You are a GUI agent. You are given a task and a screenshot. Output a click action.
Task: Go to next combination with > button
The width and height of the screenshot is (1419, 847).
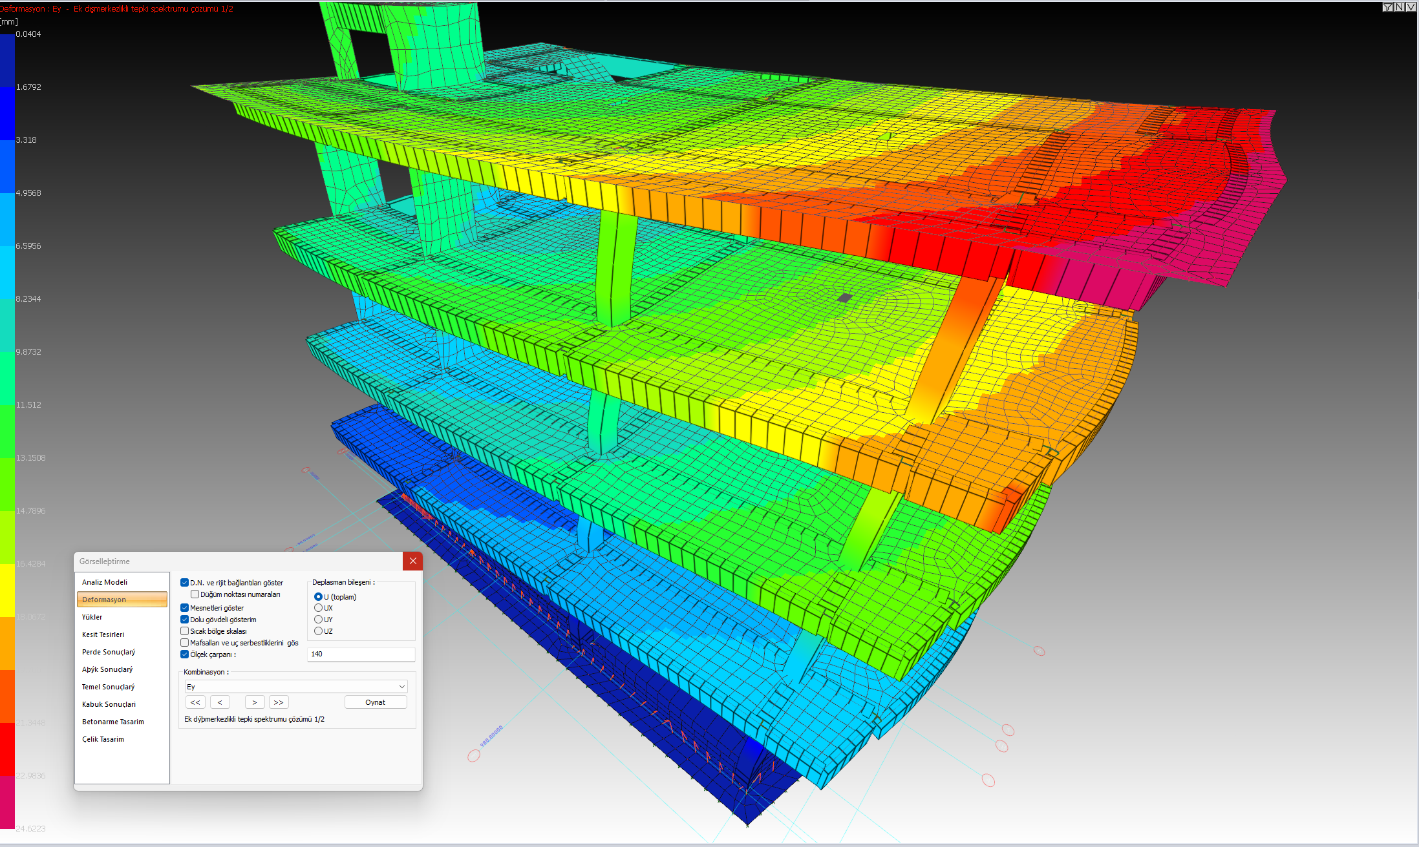(255, 702)
